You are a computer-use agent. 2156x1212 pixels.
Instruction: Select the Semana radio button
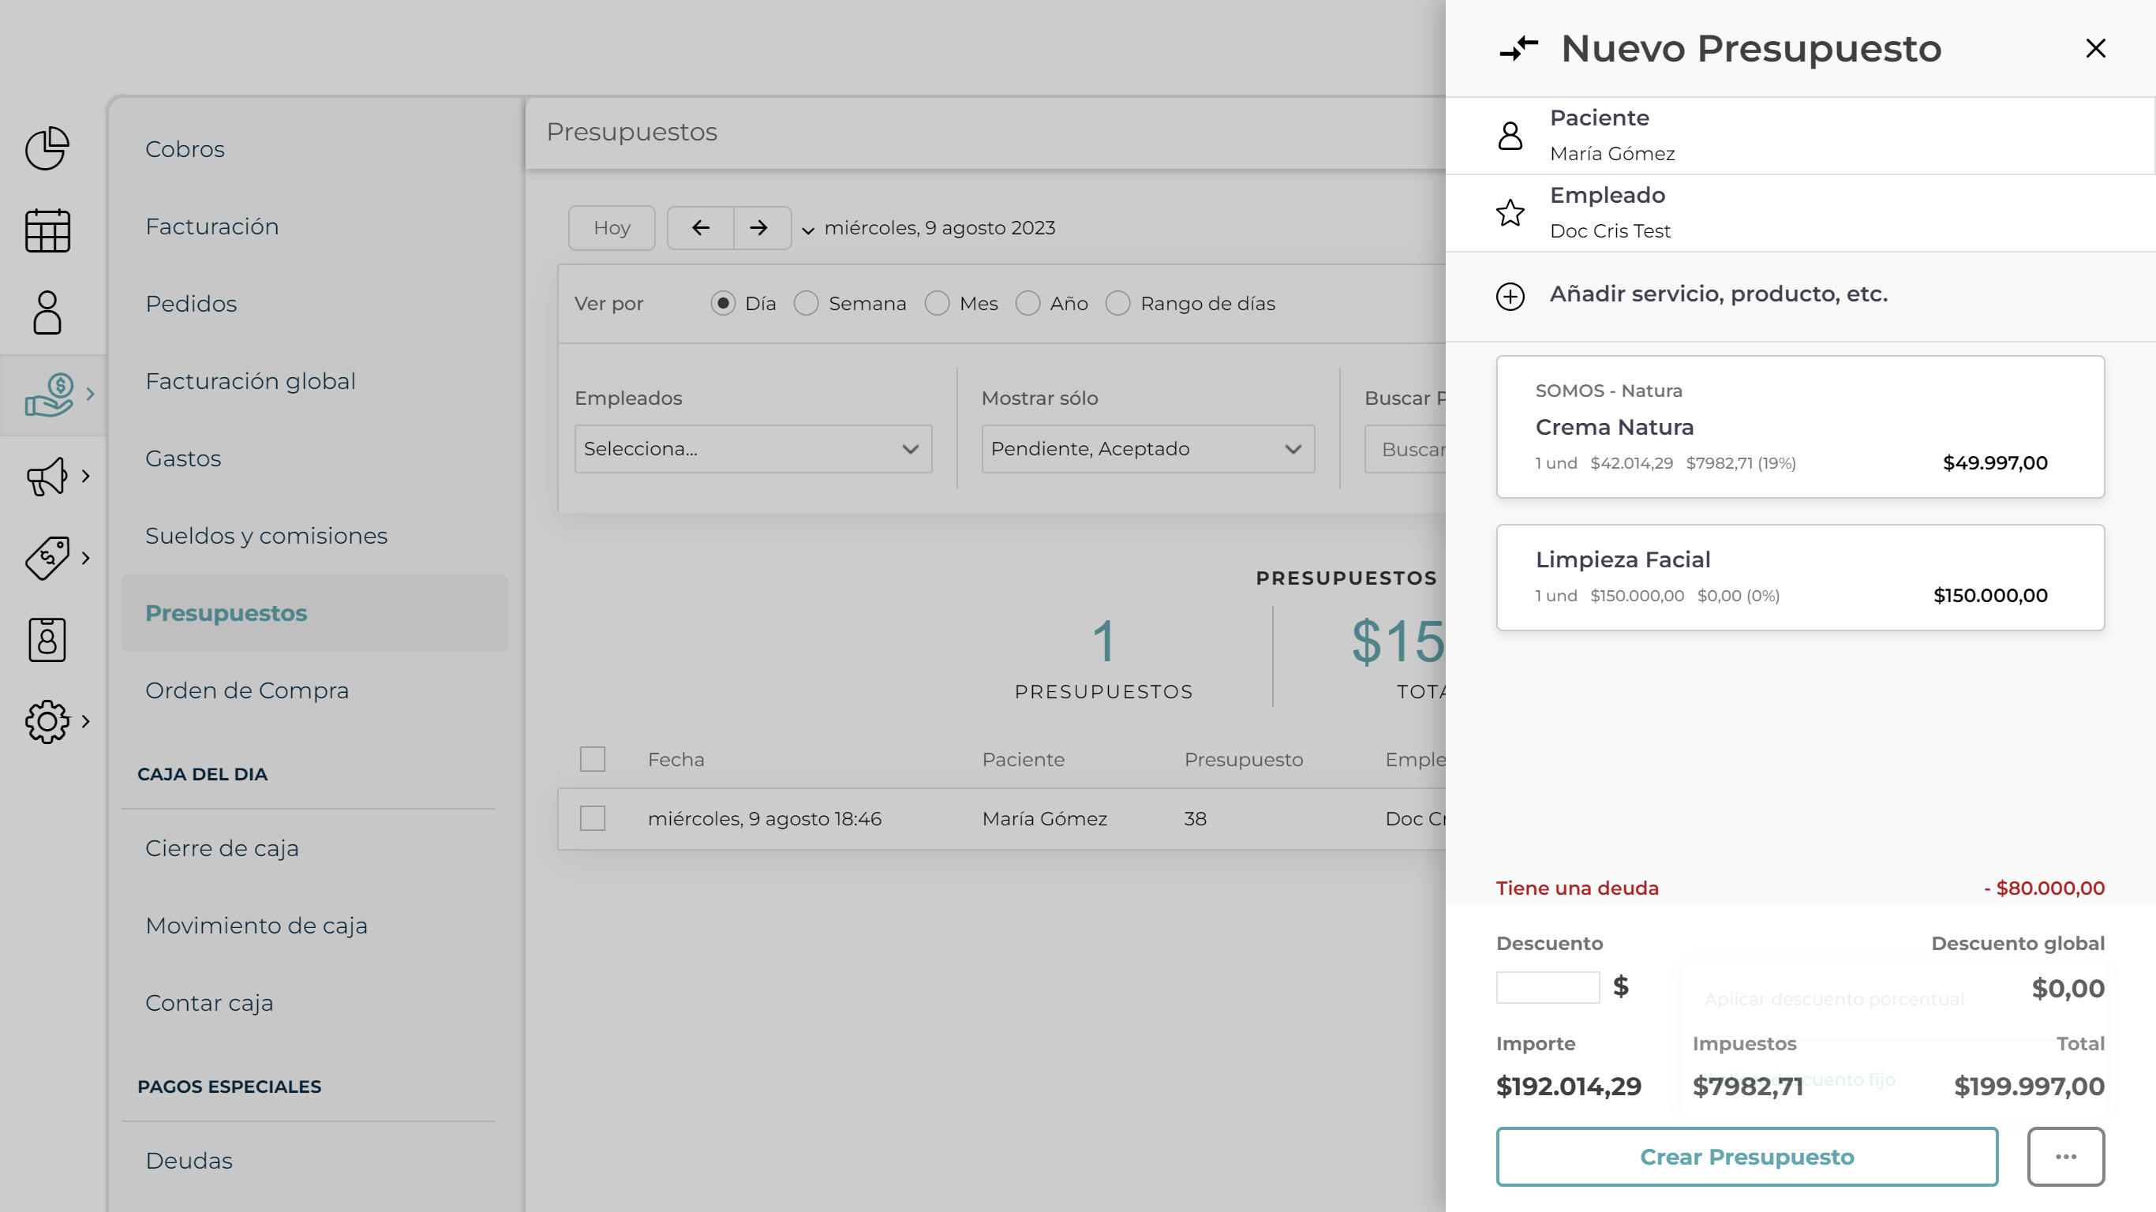[806, 303]
